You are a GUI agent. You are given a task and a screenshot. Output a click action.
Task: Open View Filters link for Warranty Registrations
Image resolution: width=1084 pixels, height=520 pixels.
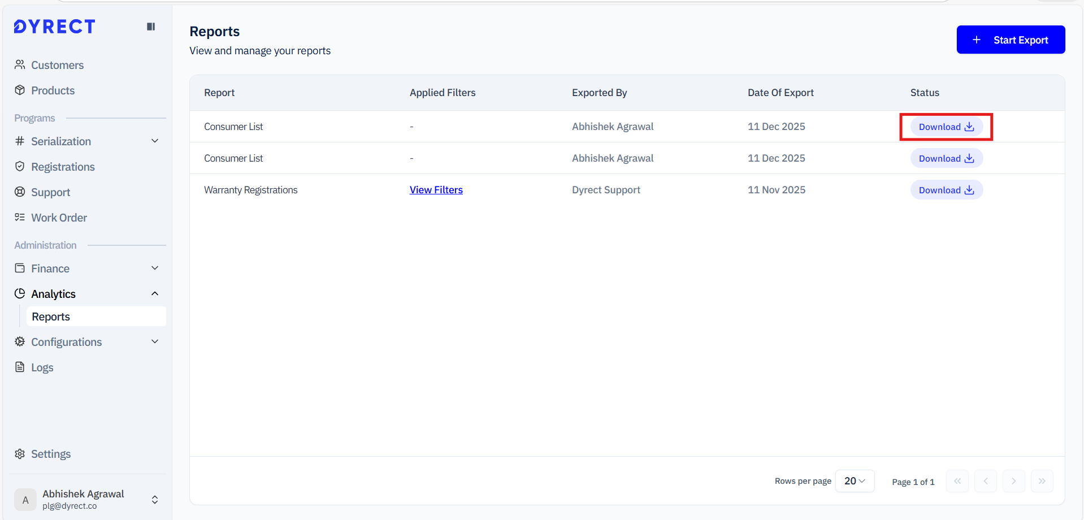[436, 190]
